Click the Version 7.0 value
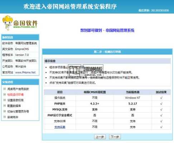This screenshot has width=174, height=143. pyautogui.click(x=22, y=55)
